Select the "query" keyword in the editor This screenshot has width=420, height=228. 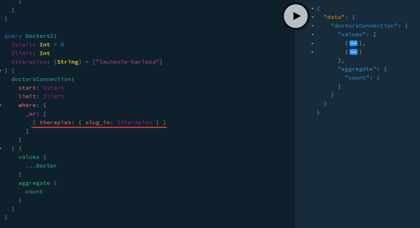click(x=13, y=36)
